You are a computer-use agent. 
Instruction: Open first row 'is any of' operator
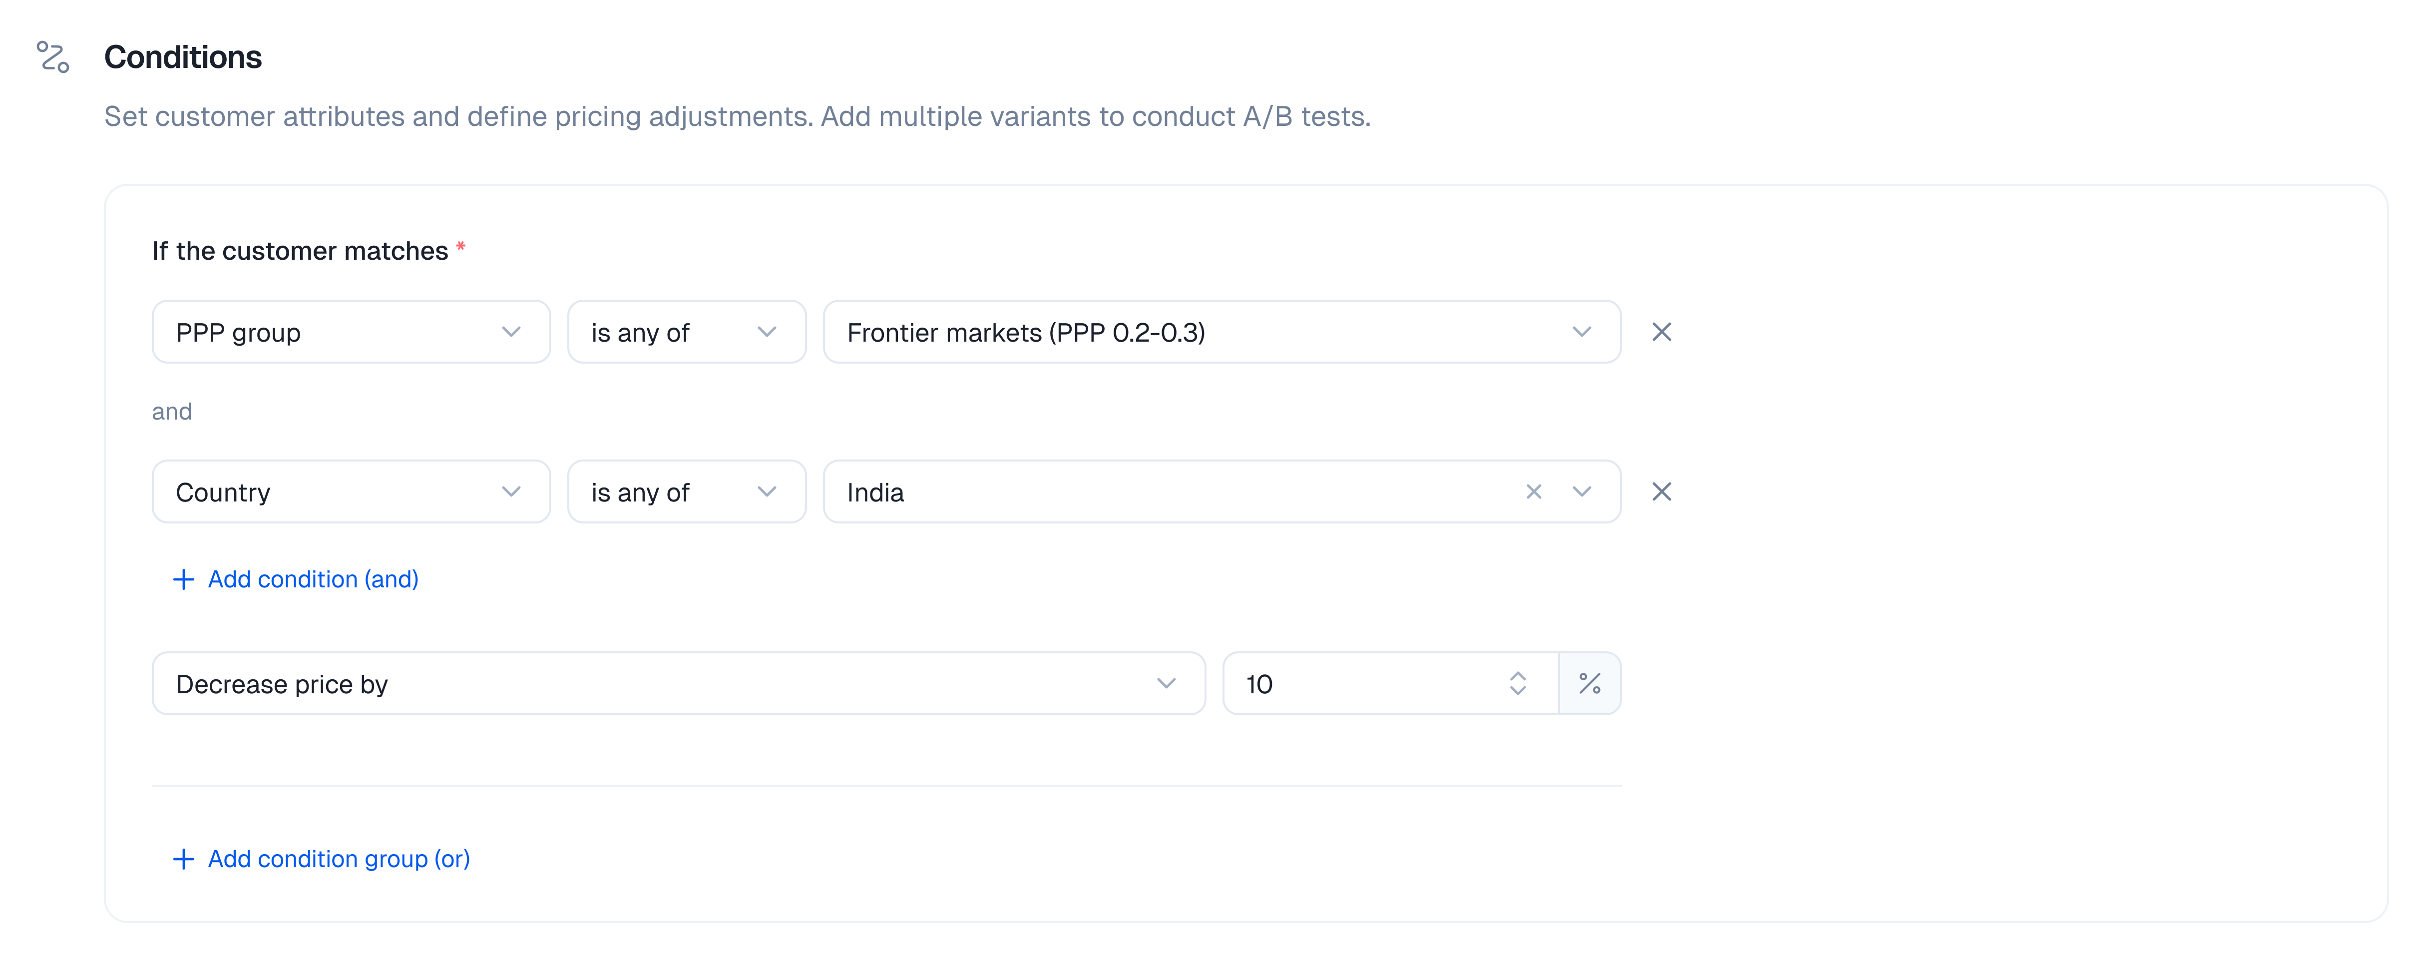click(x=686, y=332)
